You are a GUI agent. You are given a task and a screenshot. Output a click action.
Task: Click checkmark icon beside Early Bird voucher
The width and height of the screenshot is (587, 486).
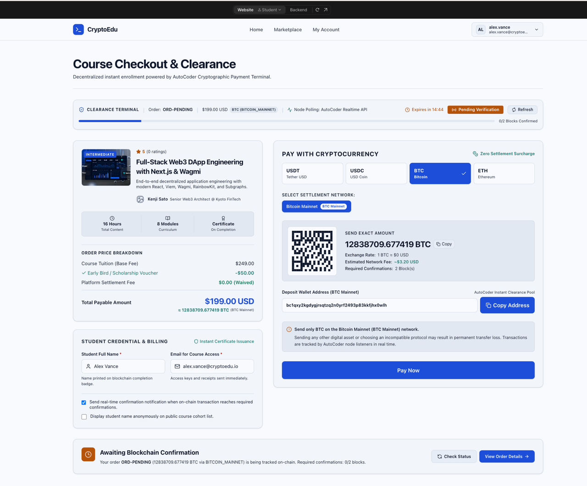coord(84,273)
